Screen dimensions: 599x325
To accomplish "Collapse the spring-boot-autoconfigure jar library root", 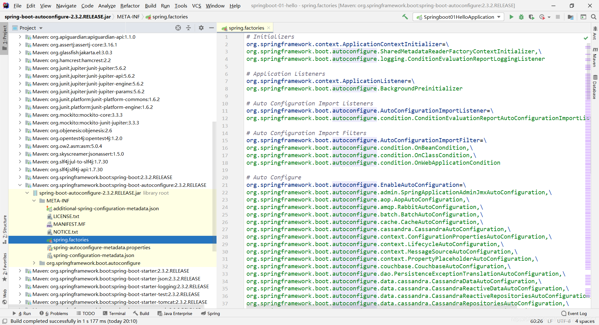I will pos(27,193).
